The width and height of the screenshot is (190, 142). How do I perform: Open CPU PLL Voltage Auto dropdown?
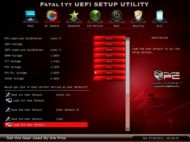click(x=109, y=73)
